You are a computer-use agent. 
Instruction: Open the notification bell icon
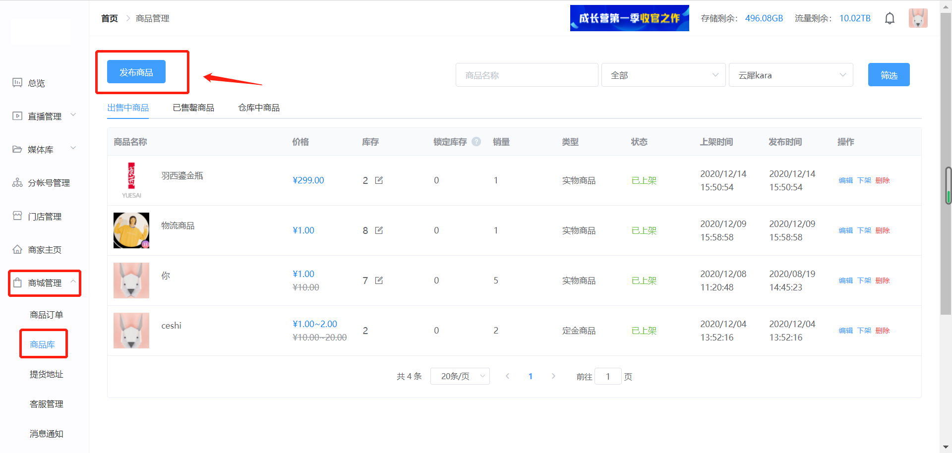[x=890, y=18]
